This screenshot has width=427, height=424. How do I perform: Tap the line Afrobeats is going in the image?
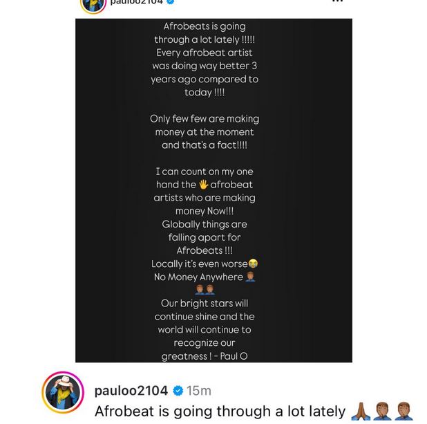[x=205, y=26]
